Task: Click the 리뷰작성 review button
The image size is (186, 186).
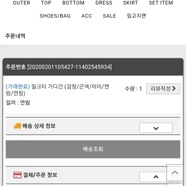Action: click(x=163, y=89)
